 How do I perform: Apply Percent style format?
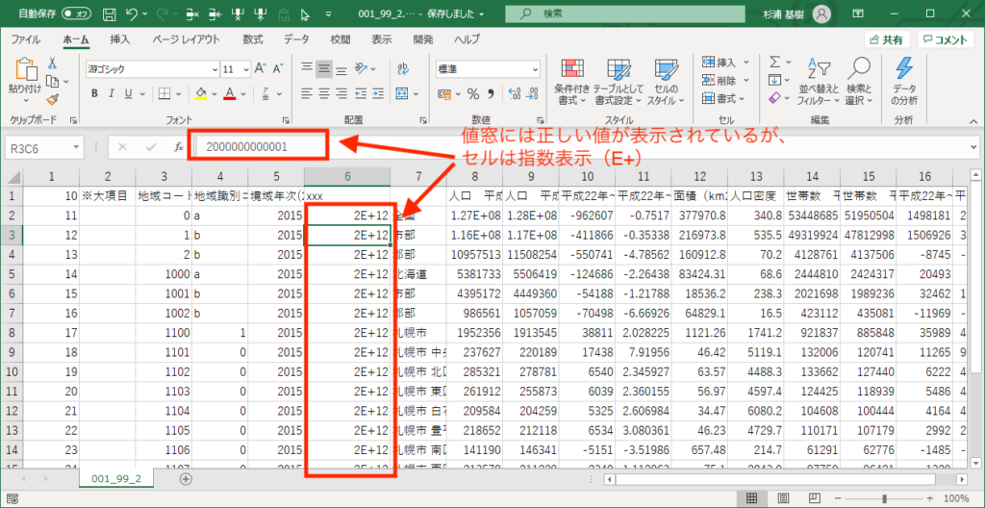coord(473,94)
